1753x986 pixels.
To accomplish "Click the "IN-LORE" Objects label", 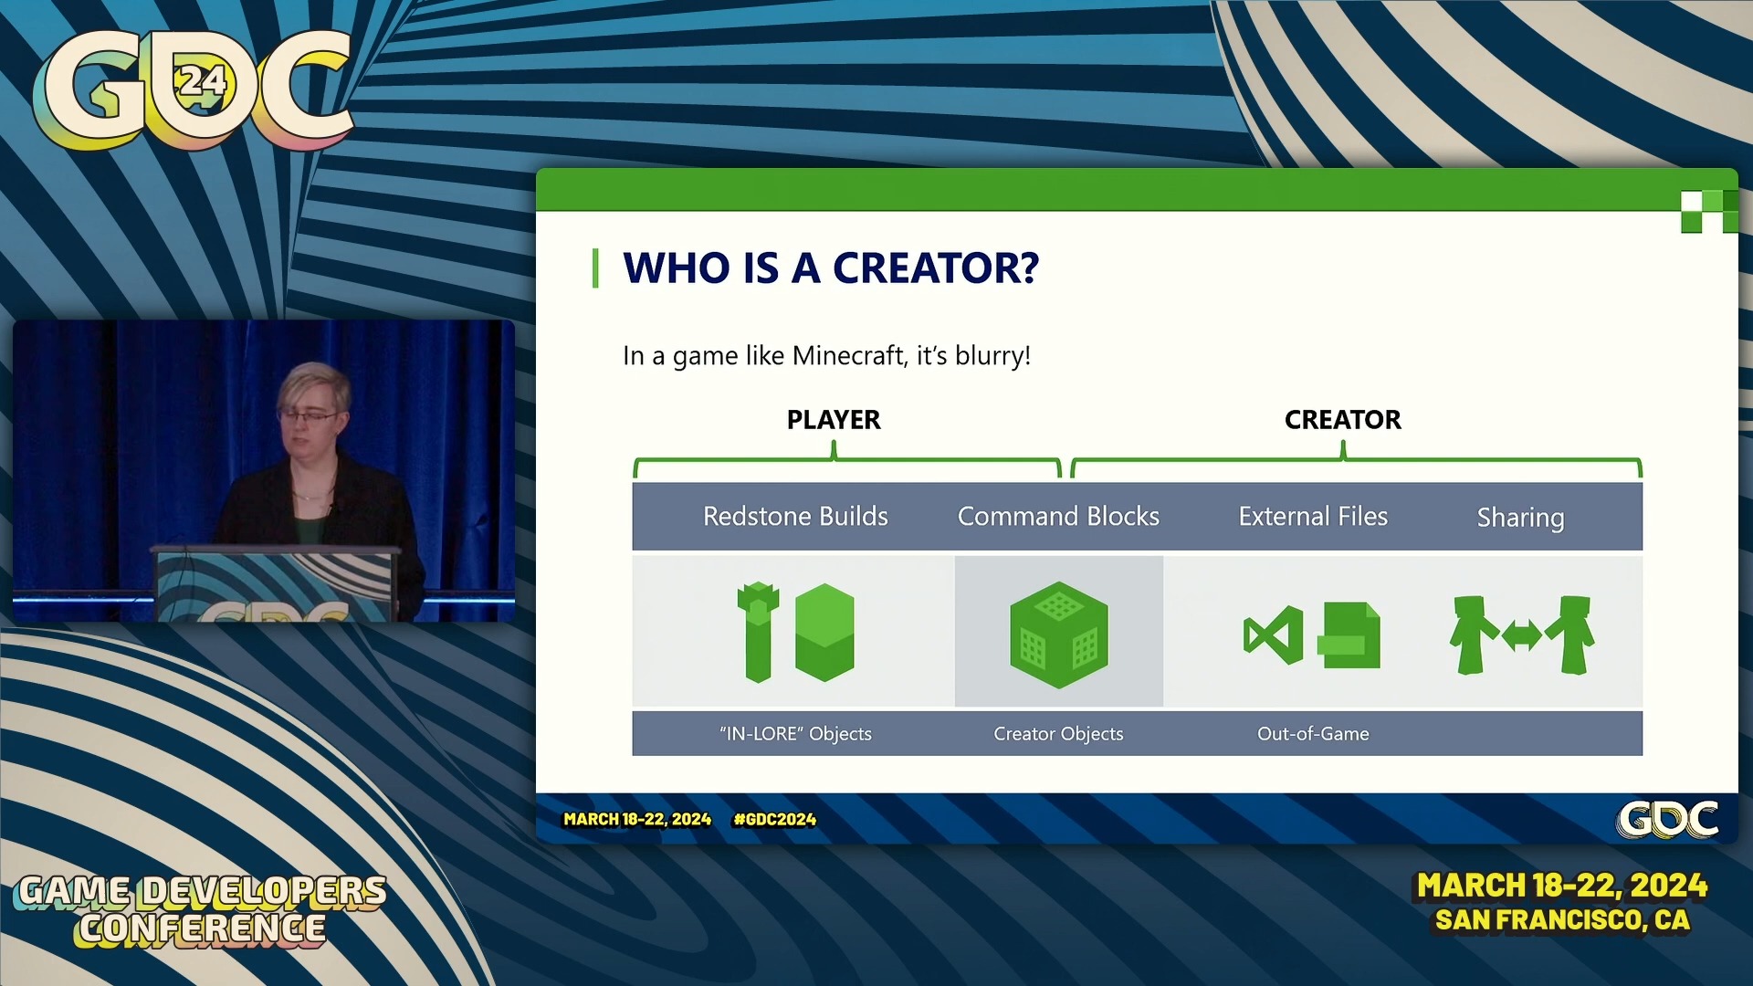I will pyautogui.click(x=795, y=734).
